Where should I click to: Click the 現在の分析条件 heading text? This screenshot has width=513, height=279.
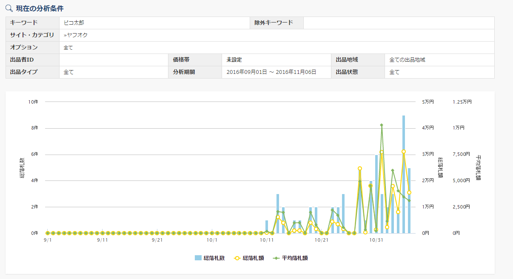pos(40,8)
